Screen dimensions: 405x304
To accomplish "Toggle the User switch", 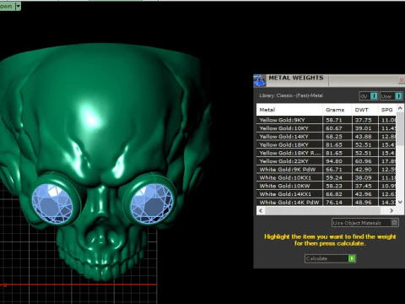I will [391, 96].
